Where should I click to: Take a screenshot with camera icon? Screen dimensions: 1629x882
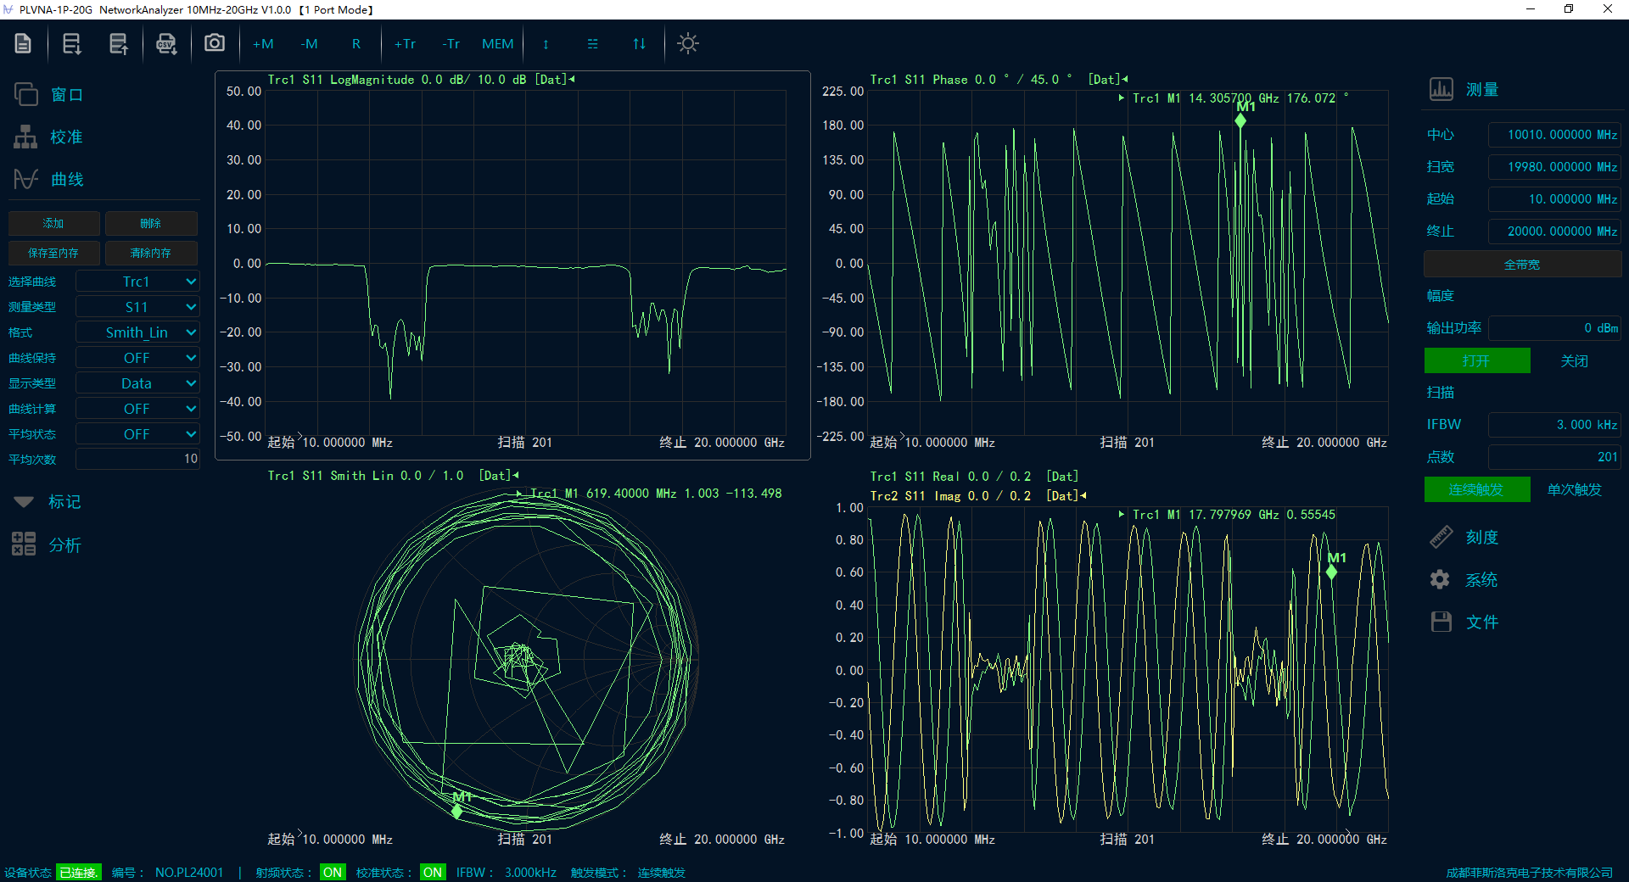tap(215, 42)
